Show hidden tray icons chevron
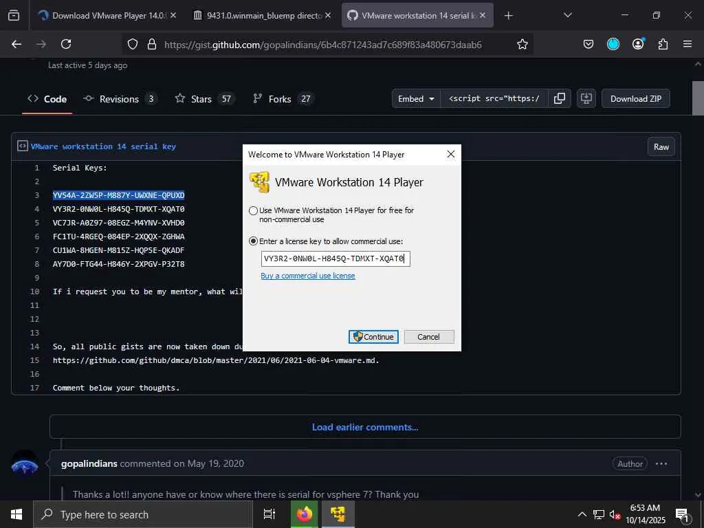Image resolution: width=704 pixels, height=528 pixels. [582, 514]
